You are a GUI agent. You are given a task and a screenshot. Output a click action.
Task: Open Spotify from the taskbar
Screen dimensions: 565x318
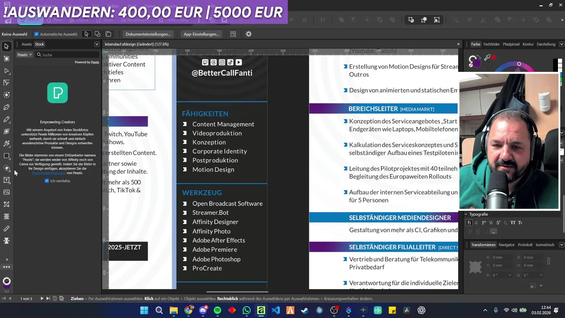[217, 310]
